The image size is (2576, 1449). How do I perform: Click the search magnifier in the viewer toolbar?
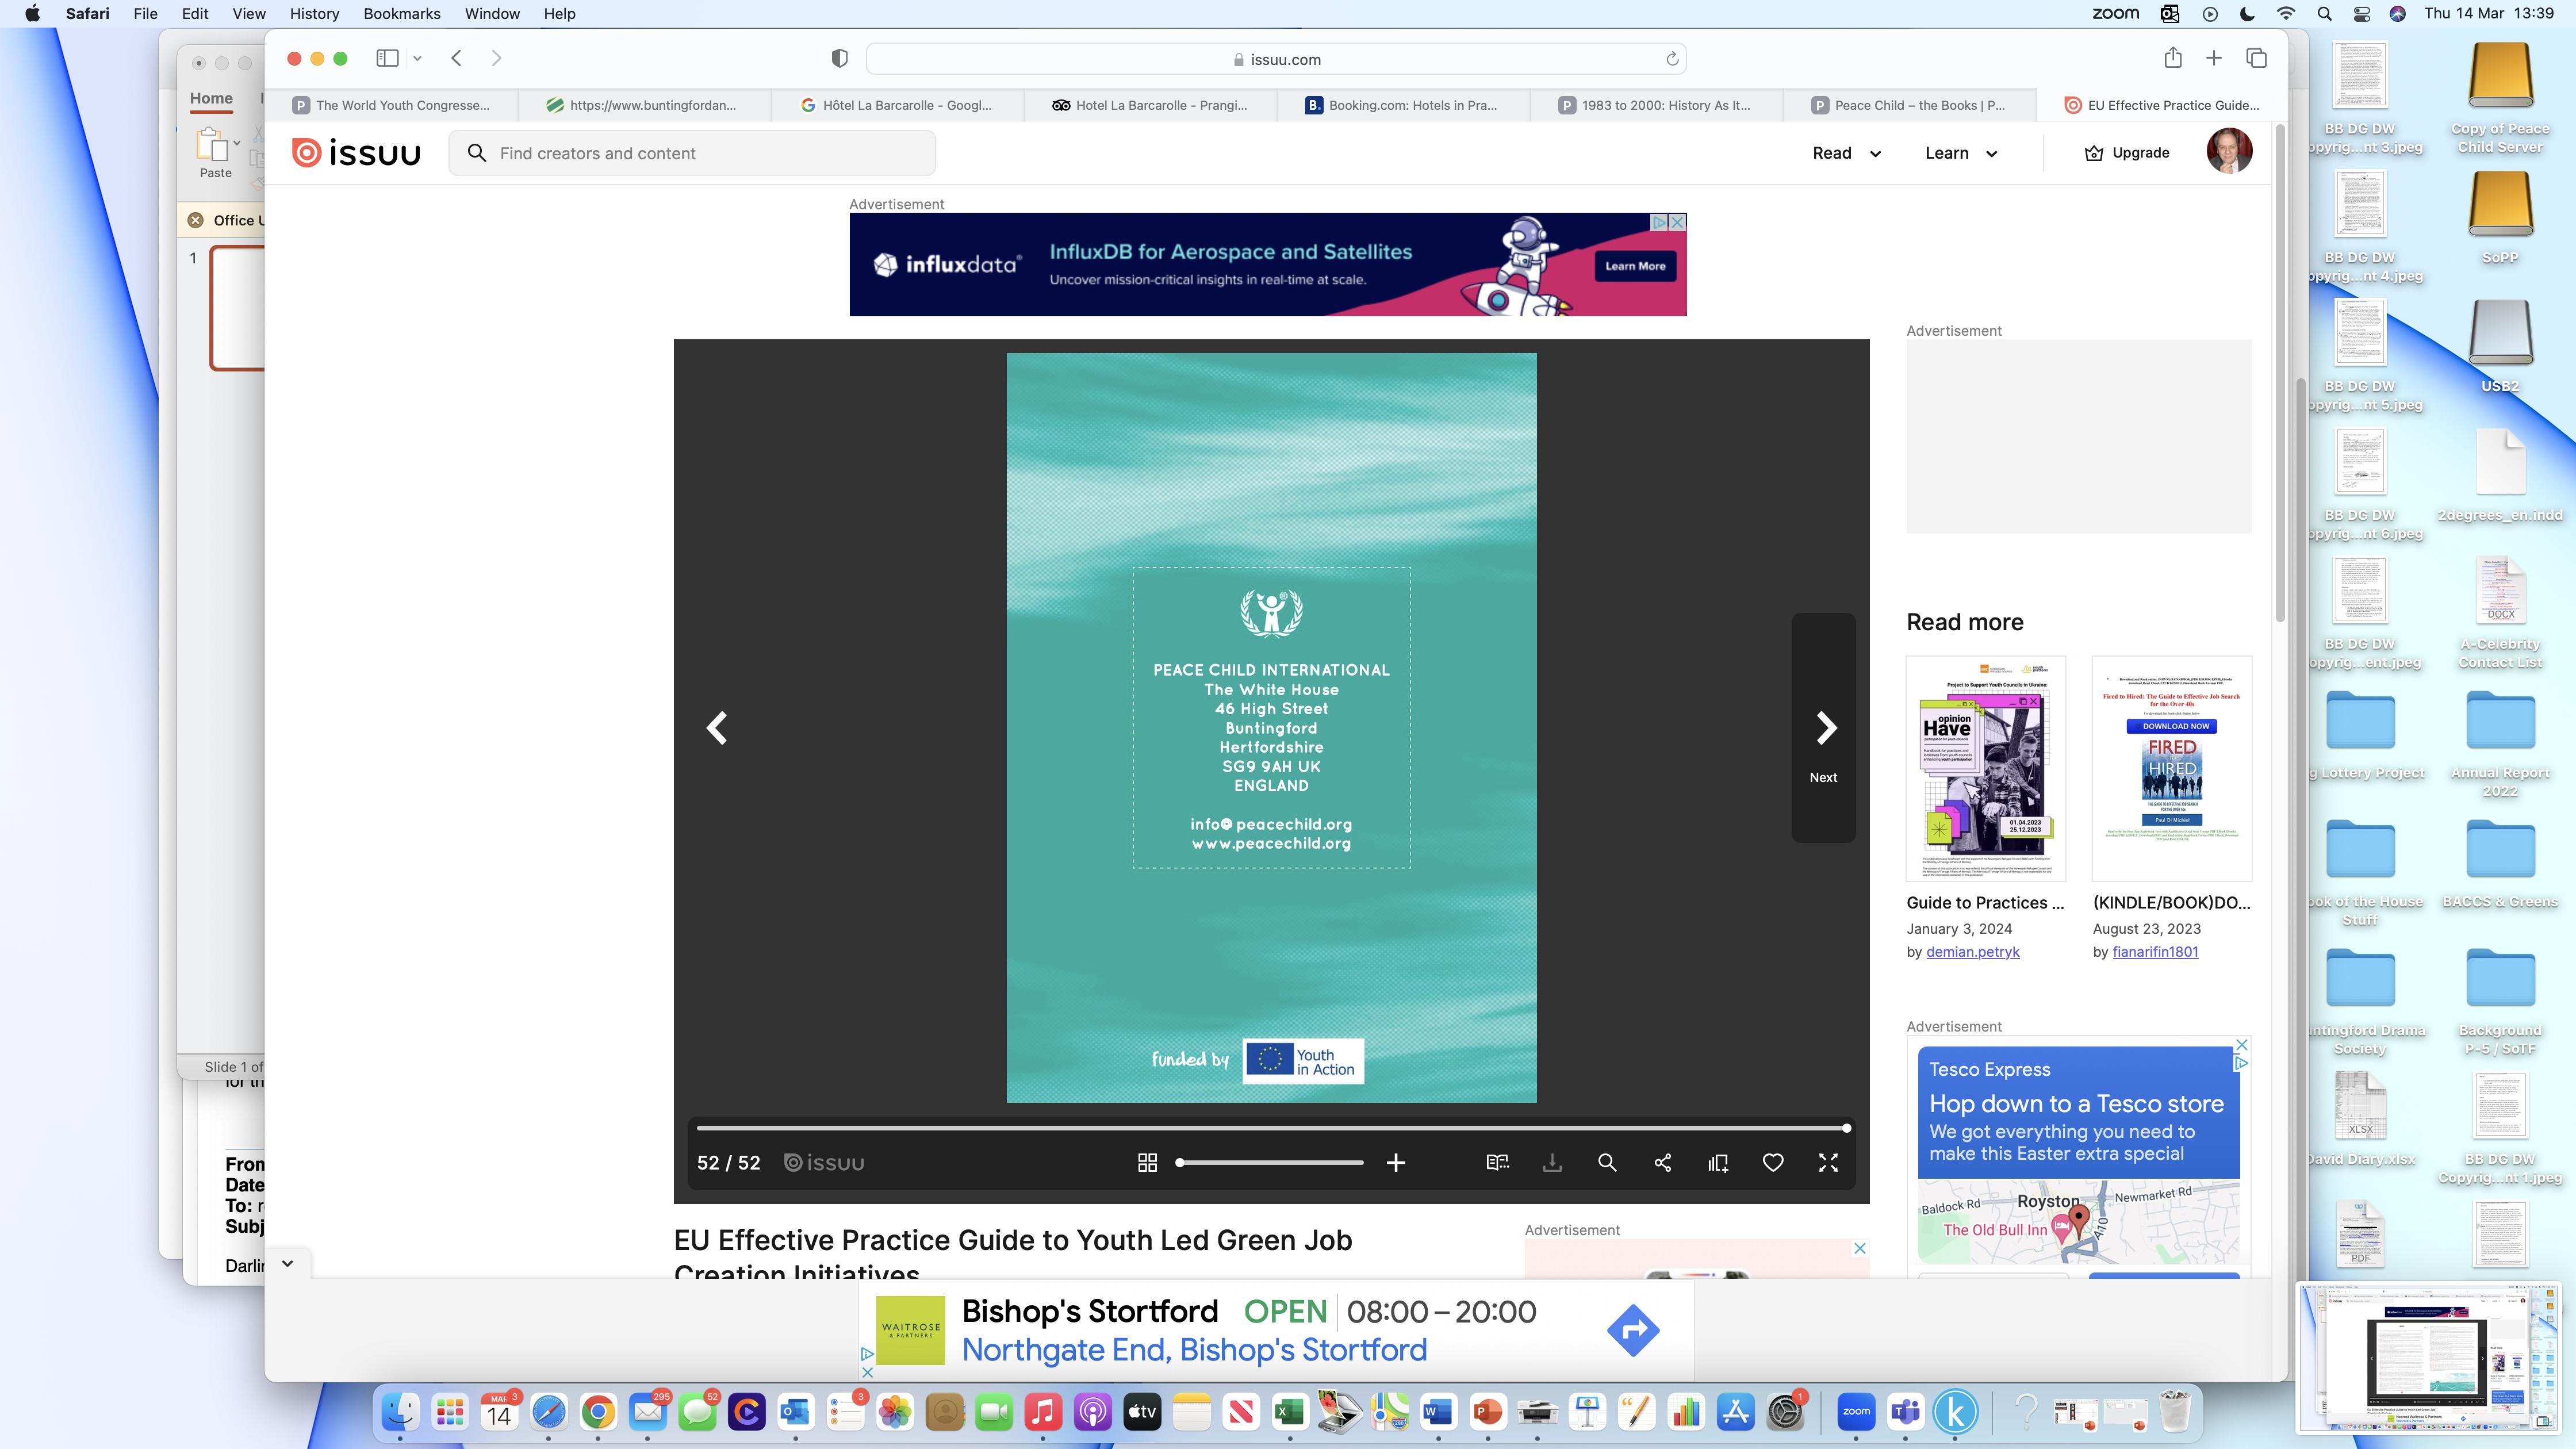coord(1607,1162)
